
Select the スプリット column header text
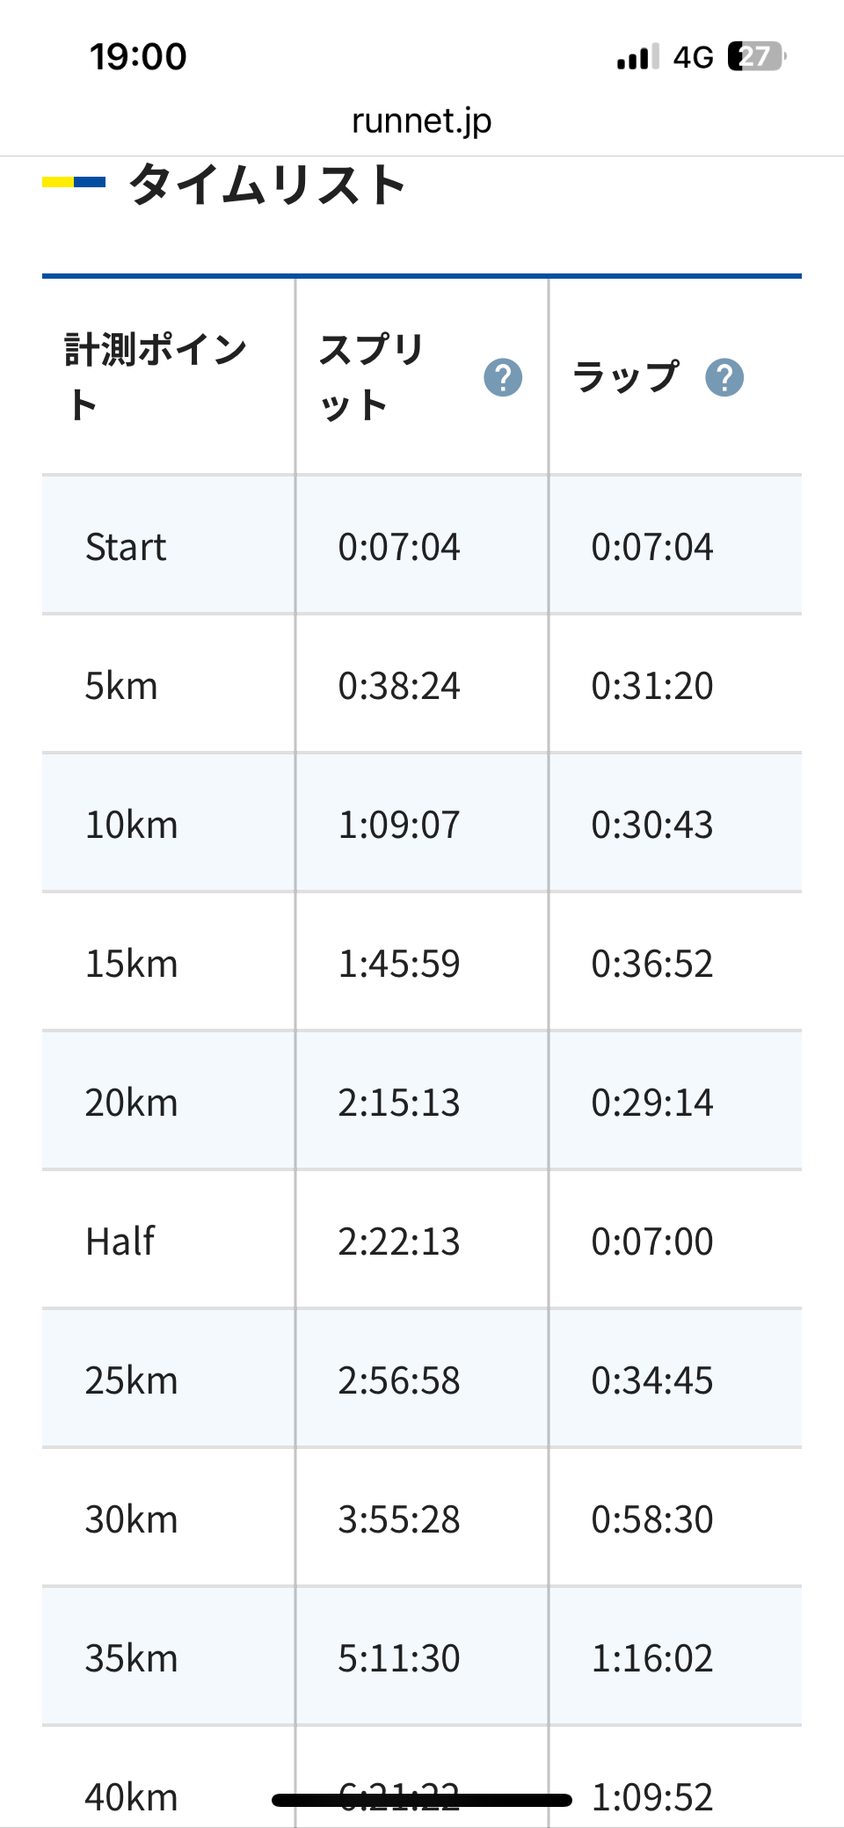pos(372,377)
